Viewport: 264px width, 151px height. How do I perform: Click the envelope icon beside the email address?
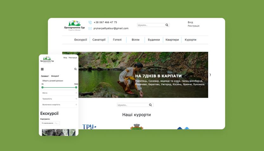coord(90,29)
